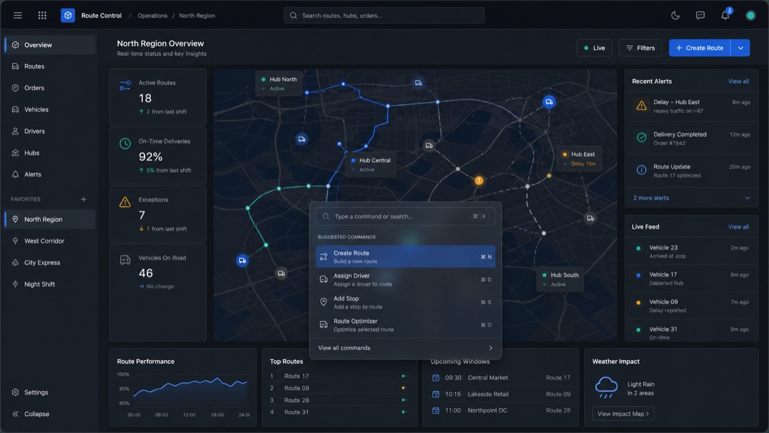Click Operations in the breadcrumb
Image resolution: width=769 pixels, height=433 pixels.
click(153, 16)
